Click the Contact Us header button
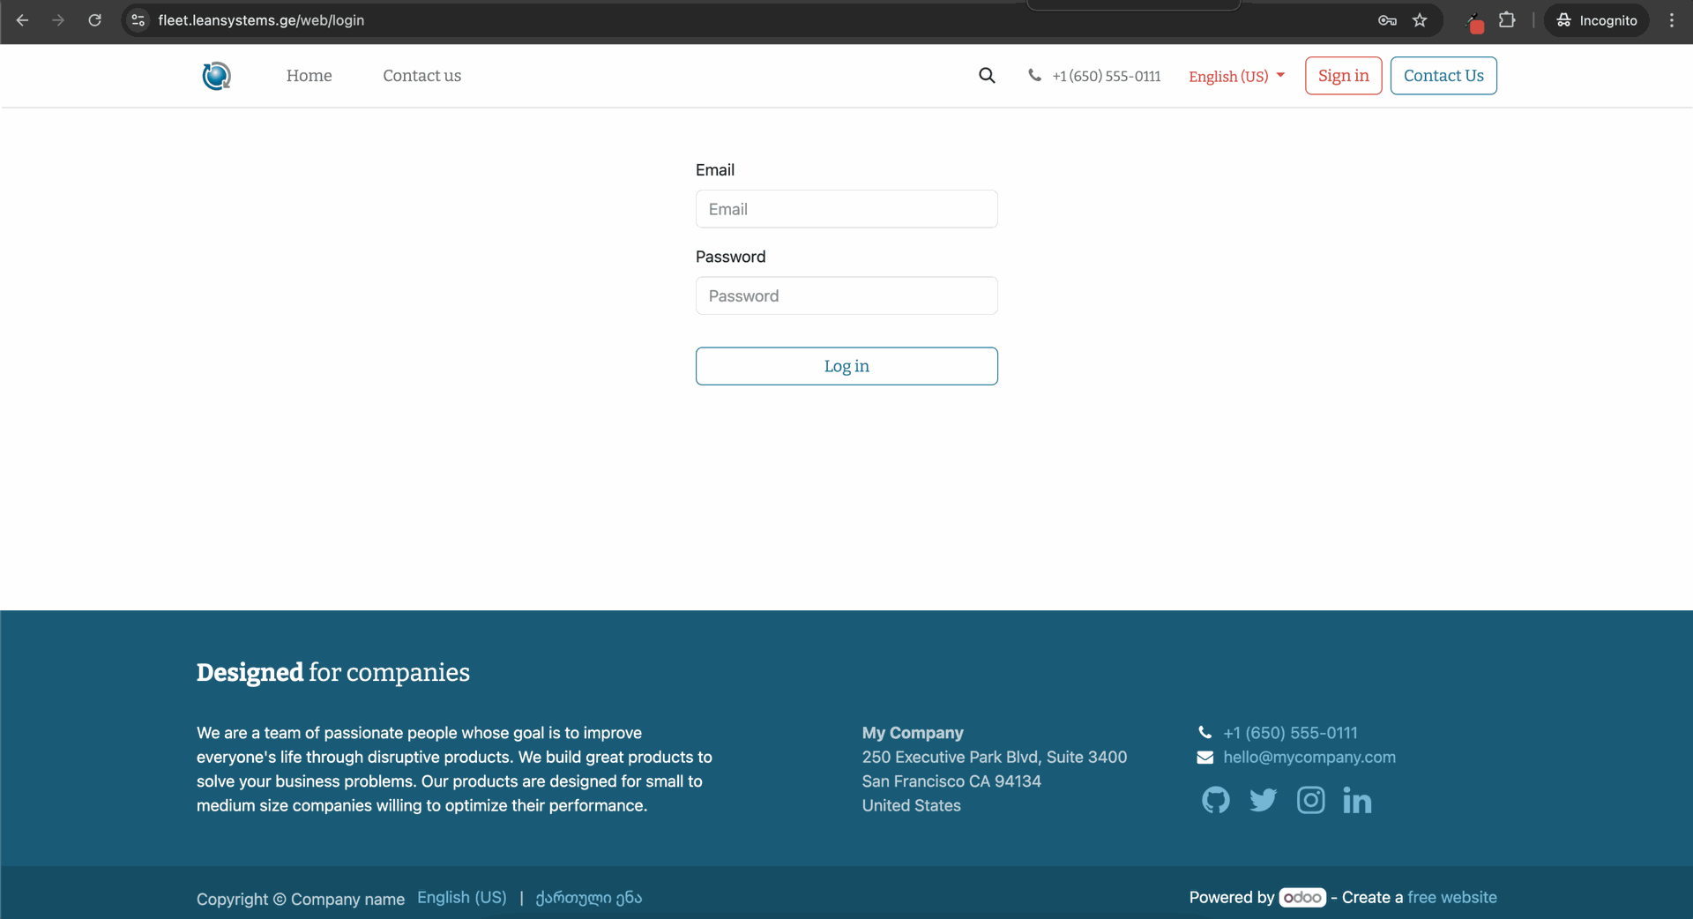The width and height of the screenshot is (1693, 919). (x=1443, y=76)
